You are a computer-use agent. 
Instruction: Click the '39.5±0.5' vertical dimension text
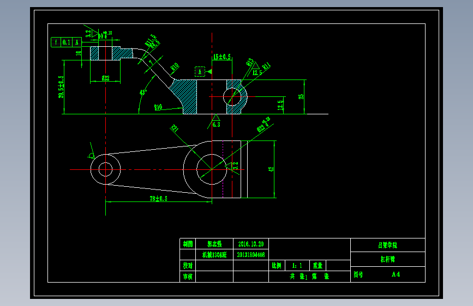[61, 87]
